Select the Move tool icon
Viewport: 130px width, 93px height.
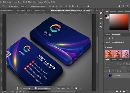4,6
